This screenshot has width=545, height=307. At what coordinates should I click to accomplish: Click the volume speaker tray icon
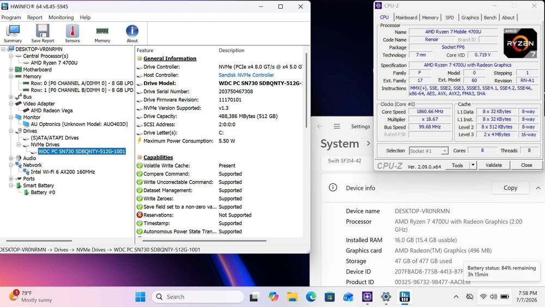(x=493, y=297)
